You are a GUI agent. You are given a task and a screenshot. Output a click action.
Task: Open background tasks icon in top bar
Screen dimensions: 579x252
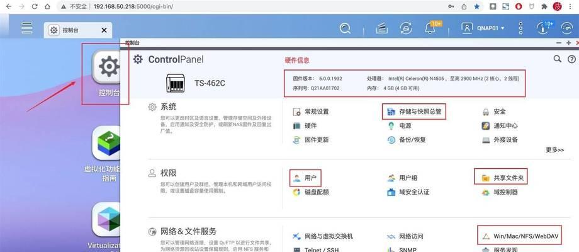[x=382, y=28]
